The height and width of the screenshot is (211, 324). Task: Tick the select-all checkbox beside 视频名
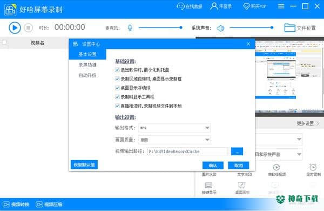4,42
